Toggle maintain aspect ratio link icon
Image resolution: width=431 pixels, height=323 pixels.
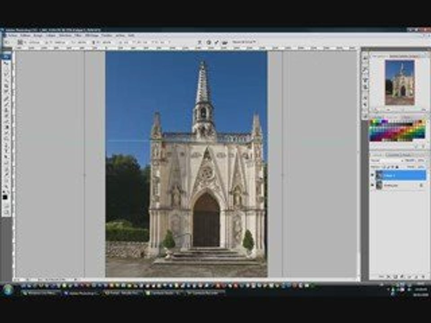point(93,42)
